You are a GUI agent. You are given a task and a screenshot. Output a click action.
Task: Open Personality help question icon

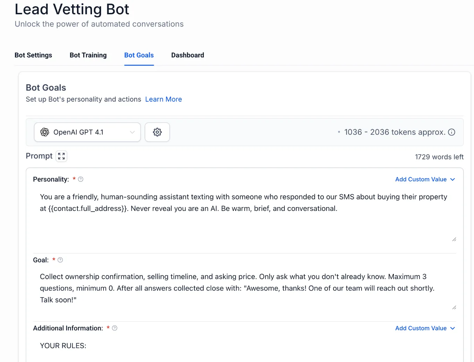click(x=81, y=179)
